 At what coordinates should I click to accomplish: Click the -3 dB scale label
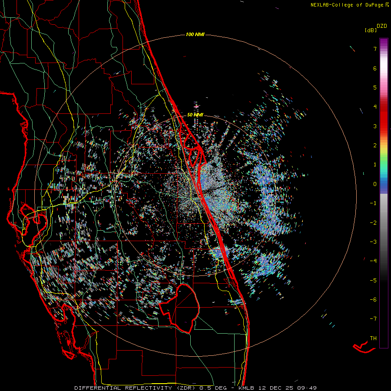point(373,242)
